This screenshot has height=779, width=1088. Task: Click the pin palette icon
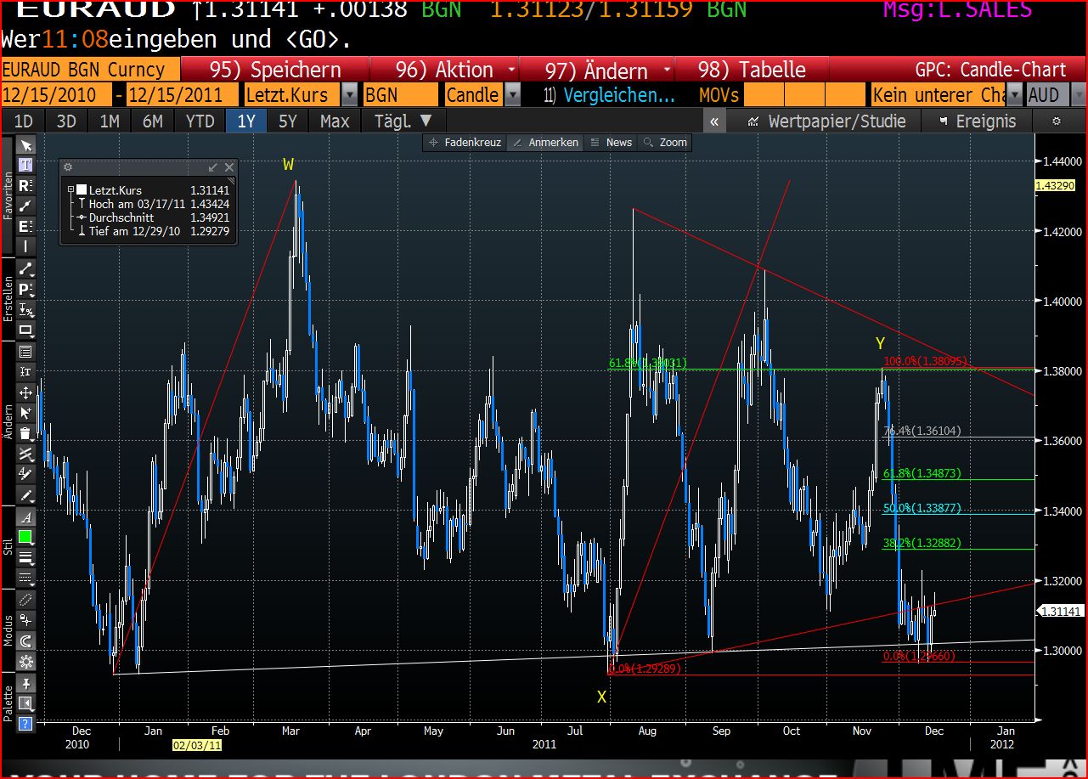click(x=25, y=683)
